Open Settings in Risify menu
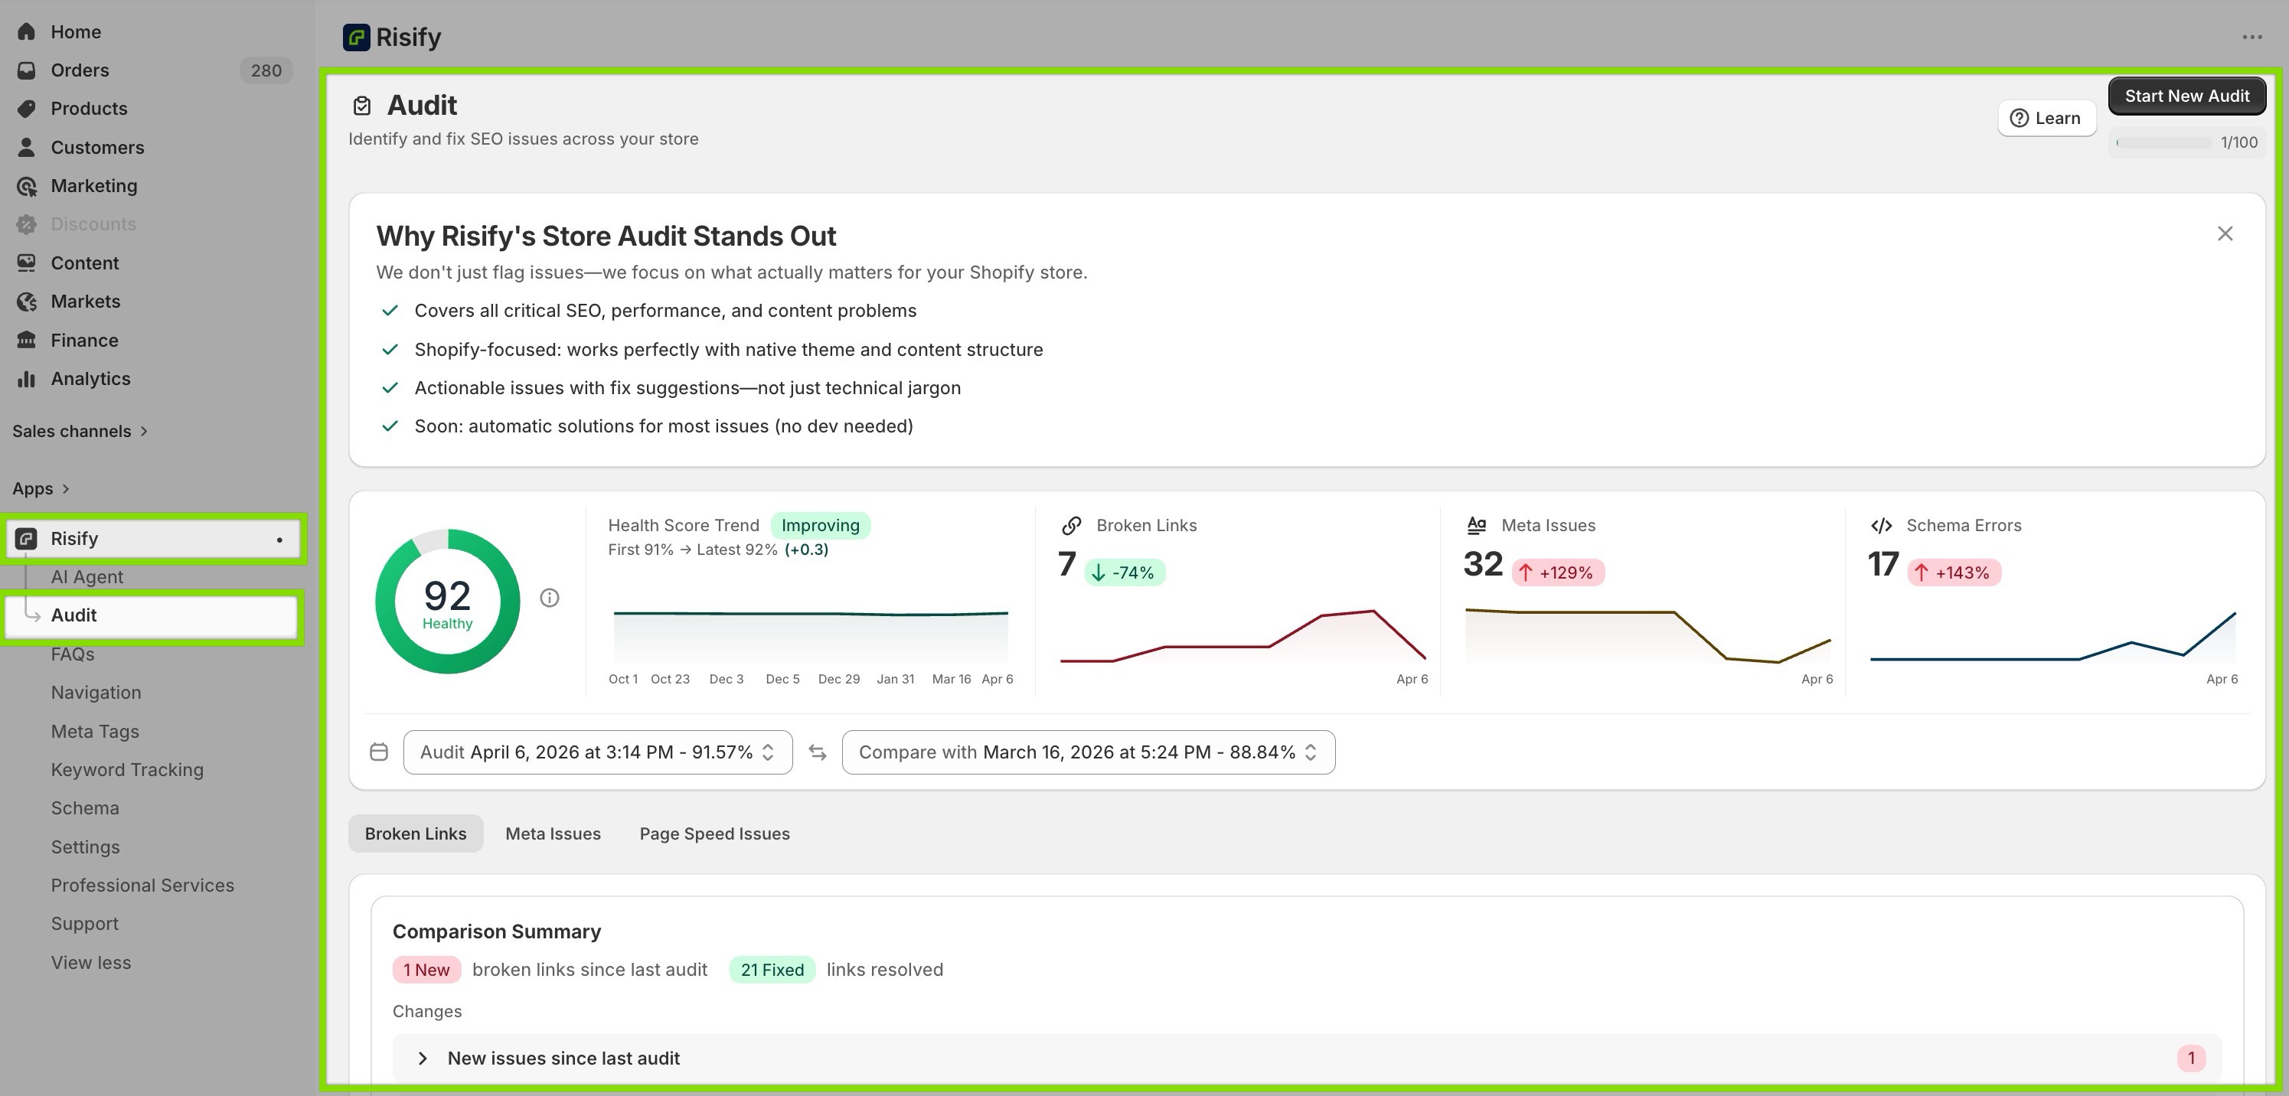This screenshot has height=1096, width=2289. pyautogui.click(x=85, y=847)
